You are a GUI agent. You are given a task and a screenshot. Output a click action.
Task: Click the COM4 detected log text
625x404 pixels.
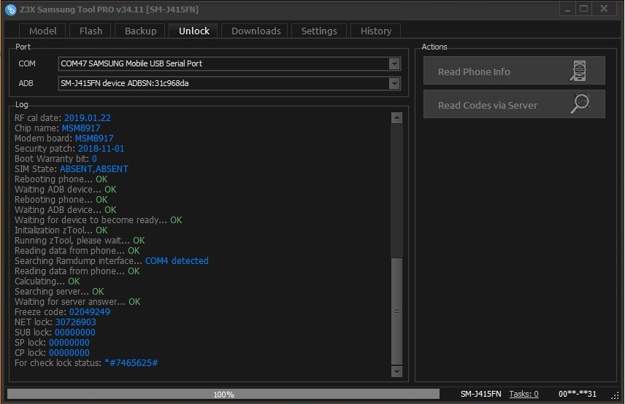177,261
